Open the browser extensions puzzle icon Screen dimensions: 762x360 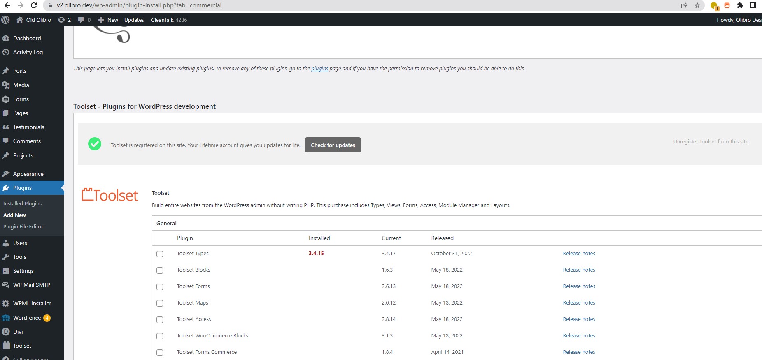tap(740, 5)
